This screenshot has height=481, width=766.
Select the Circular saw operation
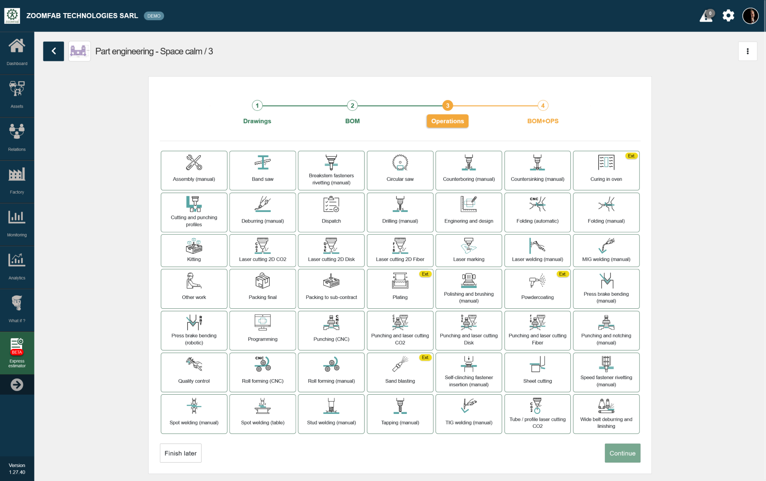point(400,171)
